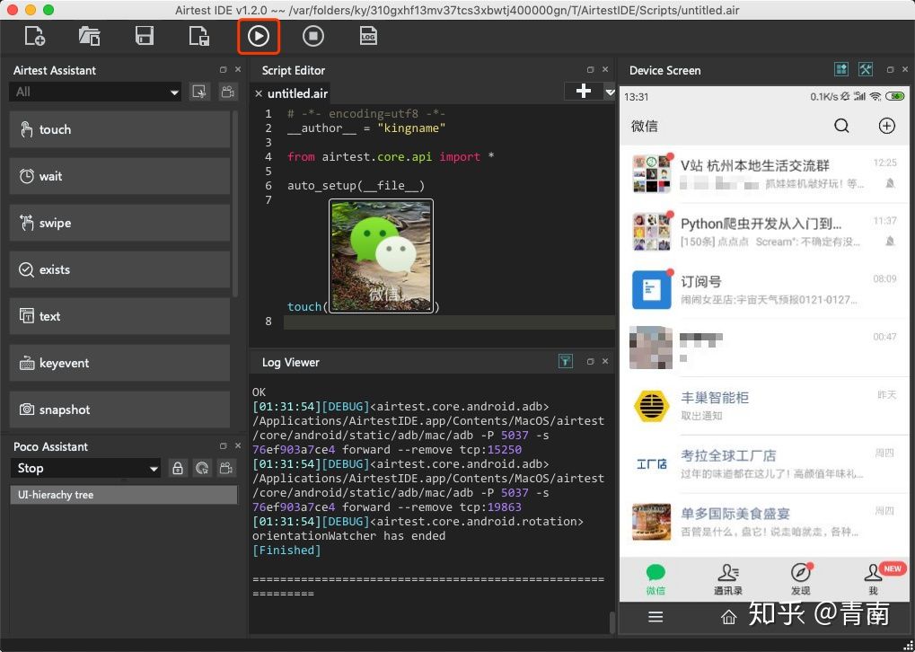Add a new script tab with the plus button

[584, 91]
